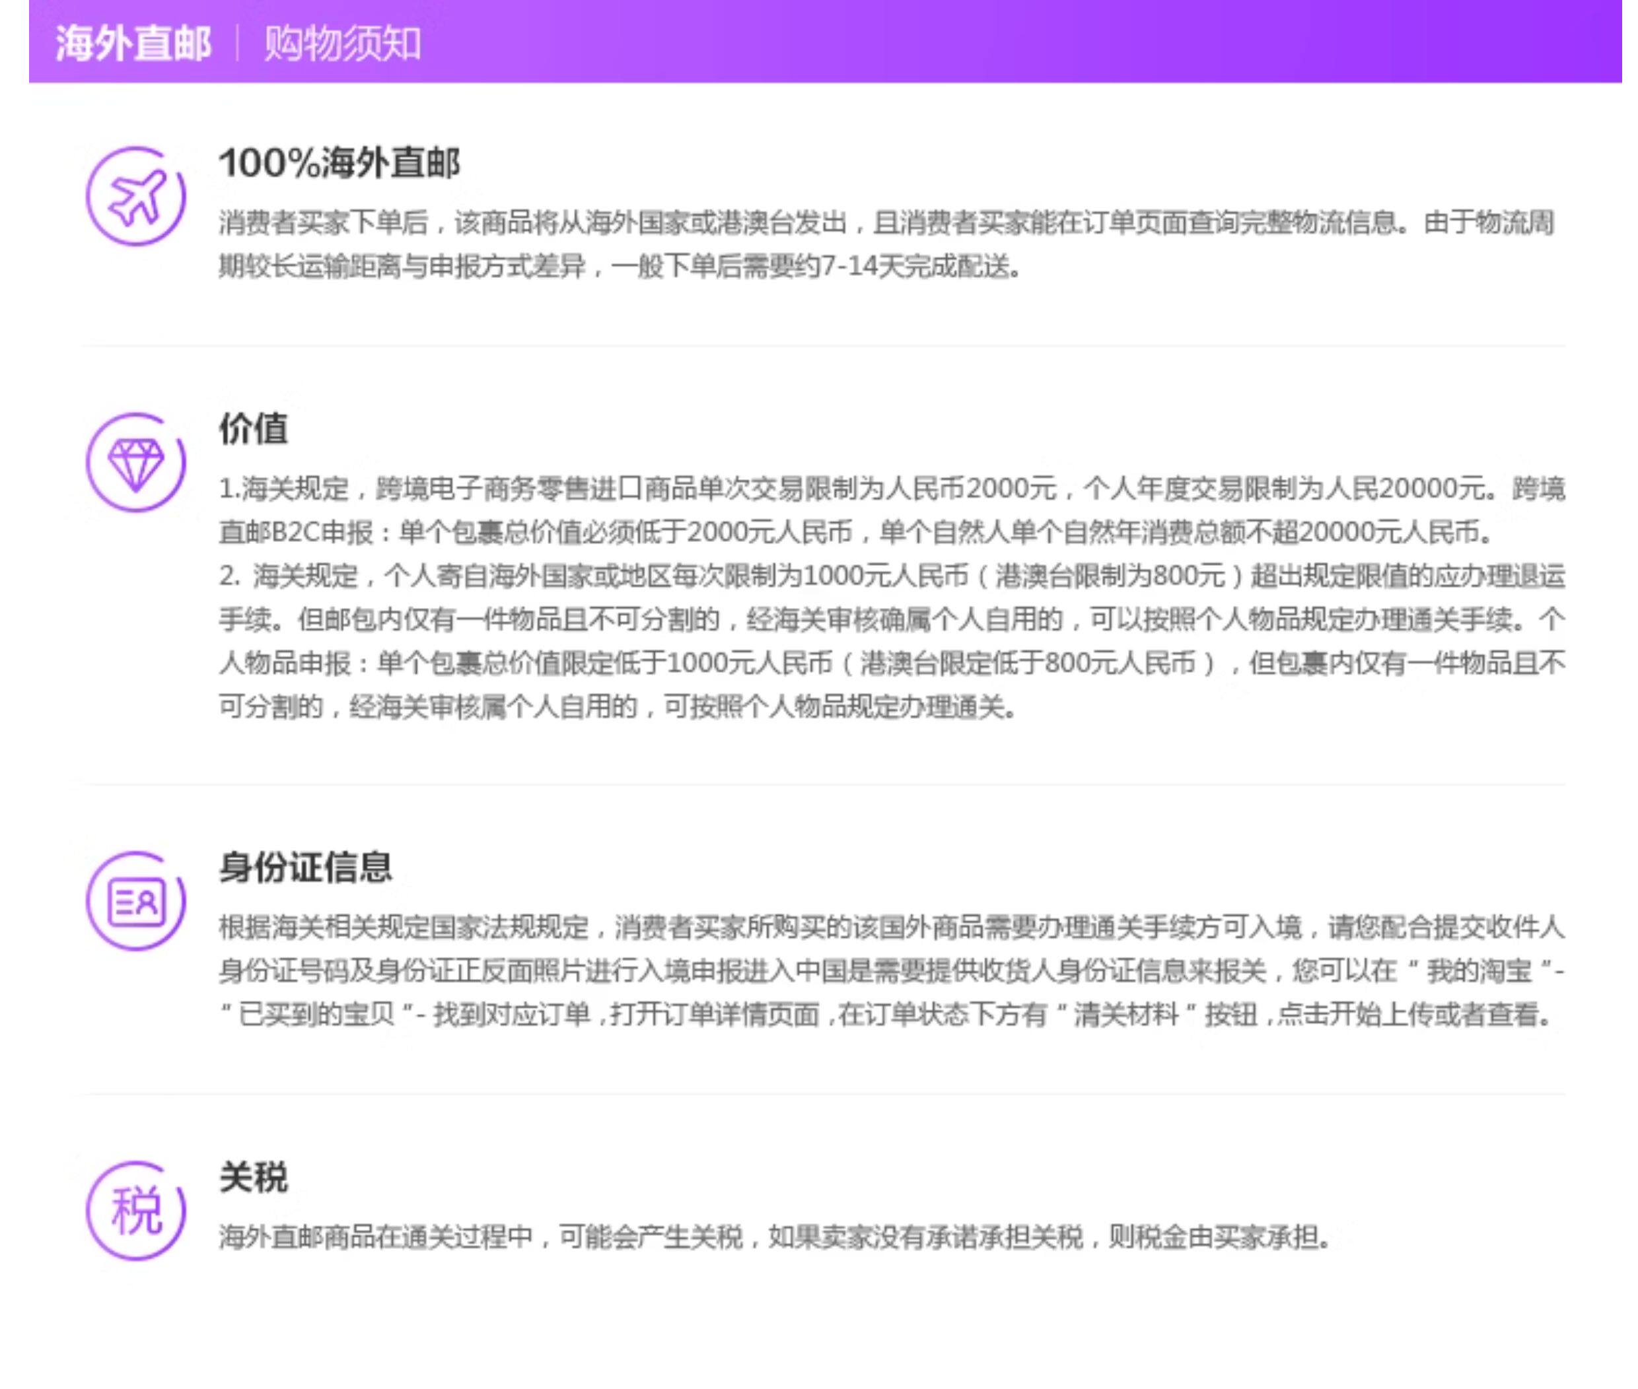Click the ID card information icon

coord(135,900)
